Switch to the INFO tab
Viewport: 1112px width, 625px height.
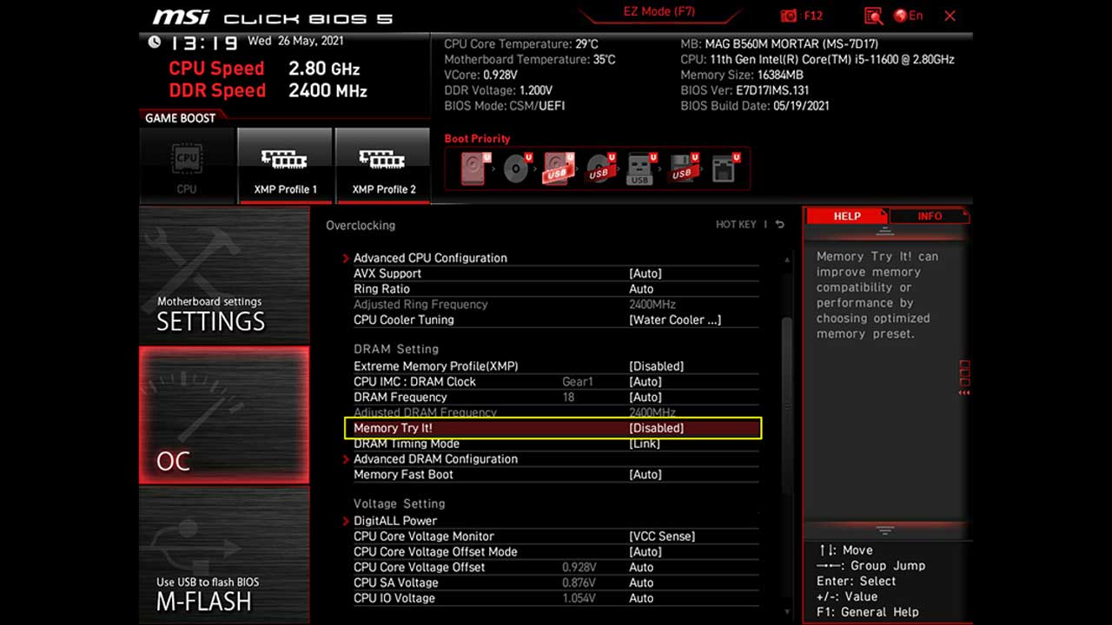pos(930,216)
